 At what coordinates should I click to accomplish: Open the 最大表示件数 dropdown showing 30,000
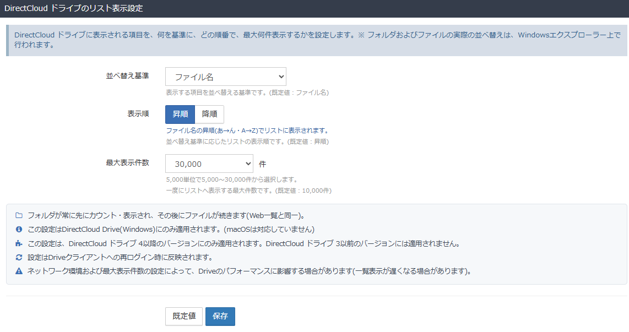click(x=209, y=164)
